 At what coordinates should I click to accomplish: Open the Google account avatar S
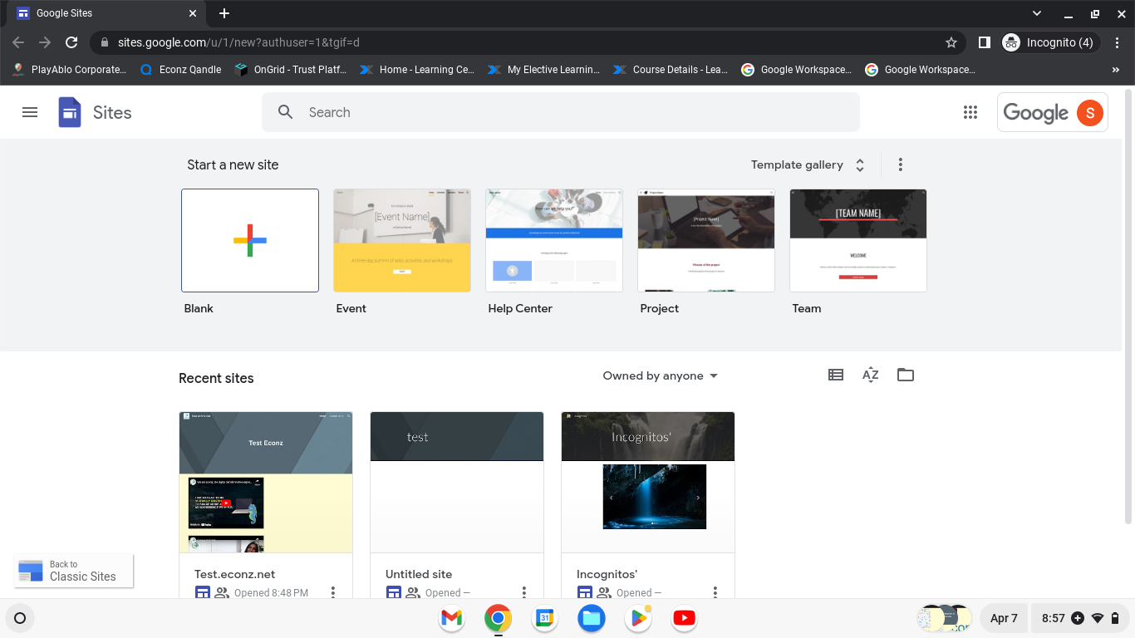[1090, 112]
